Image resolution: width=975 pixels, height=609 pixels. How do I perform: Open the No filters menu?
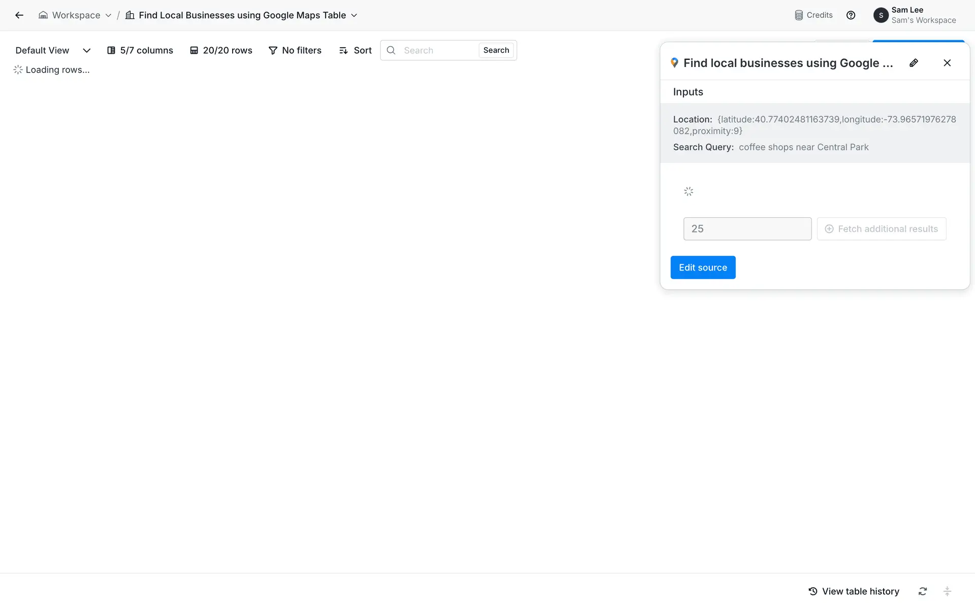click(295, 50)
